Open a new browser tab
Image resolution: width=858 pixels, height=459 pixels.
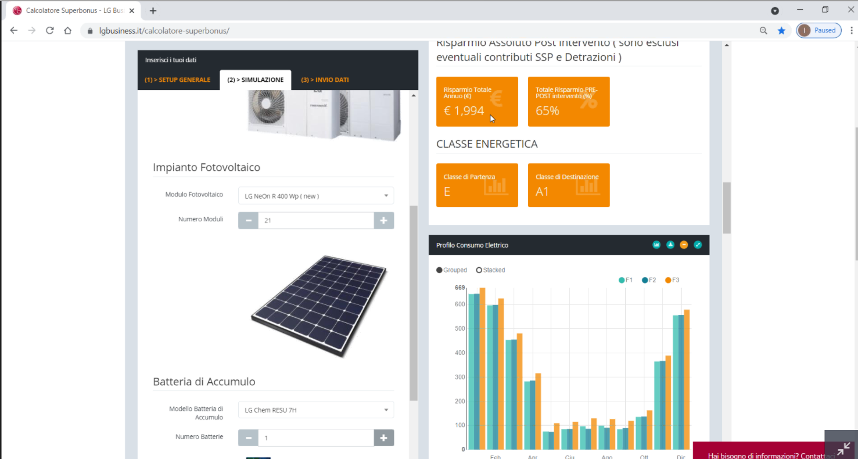(x=153, y=10)
